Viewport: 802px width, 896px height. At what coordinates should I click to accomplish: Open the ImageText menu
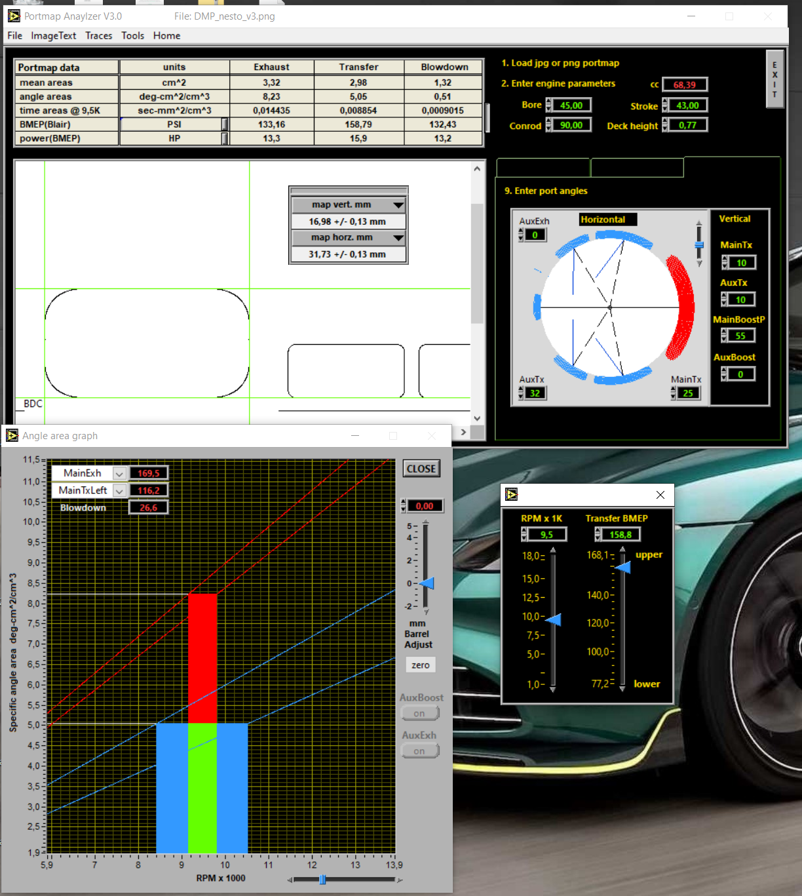(53, 35)
